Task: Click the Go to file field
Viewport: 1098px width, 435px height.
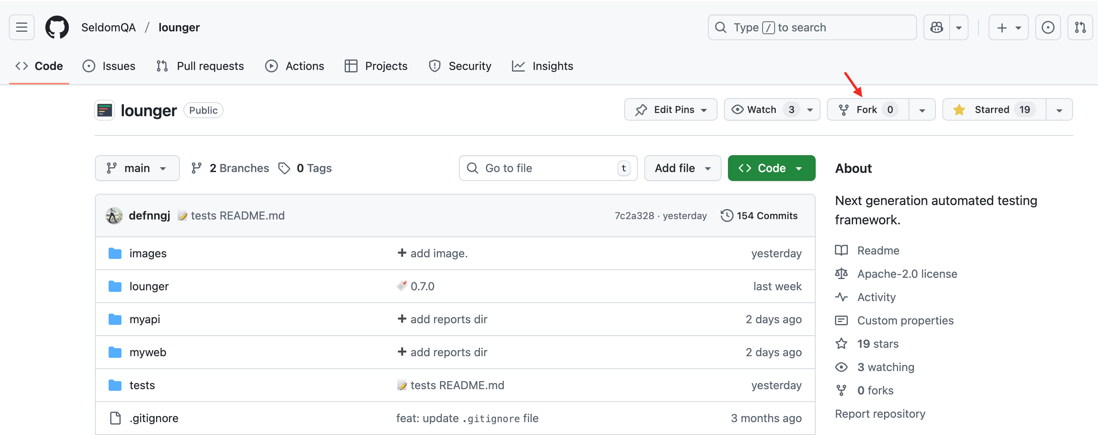Action: [547, 168]
